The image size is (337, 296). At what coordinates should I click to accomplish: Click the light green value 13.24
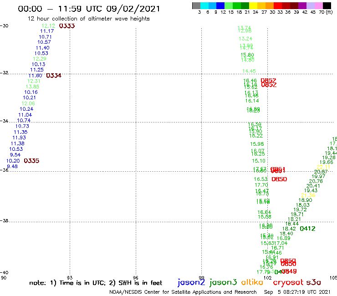tap(245, 39)
